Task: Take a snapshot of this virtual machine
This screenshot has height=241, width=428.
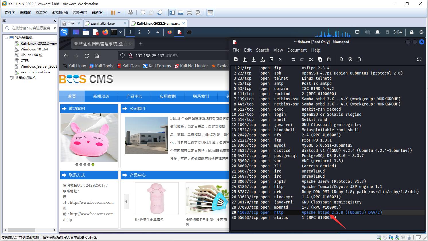Action: coord(143,13)
